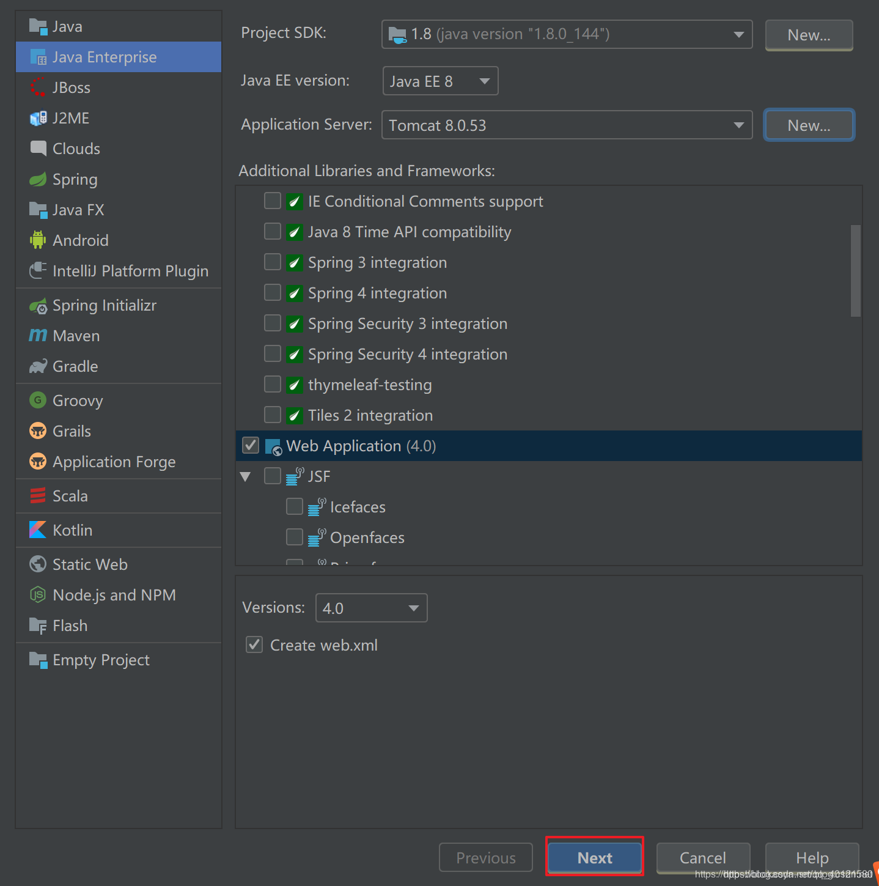Click the Previous button

click(486, 858)
